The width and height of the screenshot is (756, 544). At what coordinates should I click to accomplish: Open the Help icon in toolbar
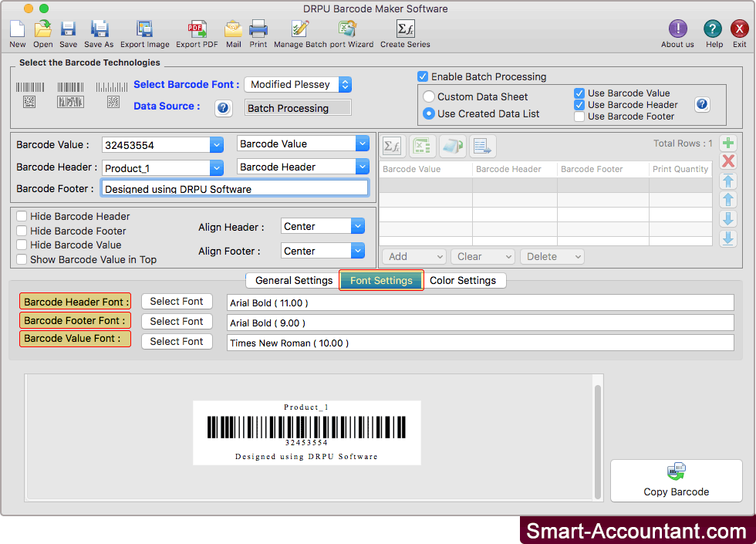(x=714, y=29)
